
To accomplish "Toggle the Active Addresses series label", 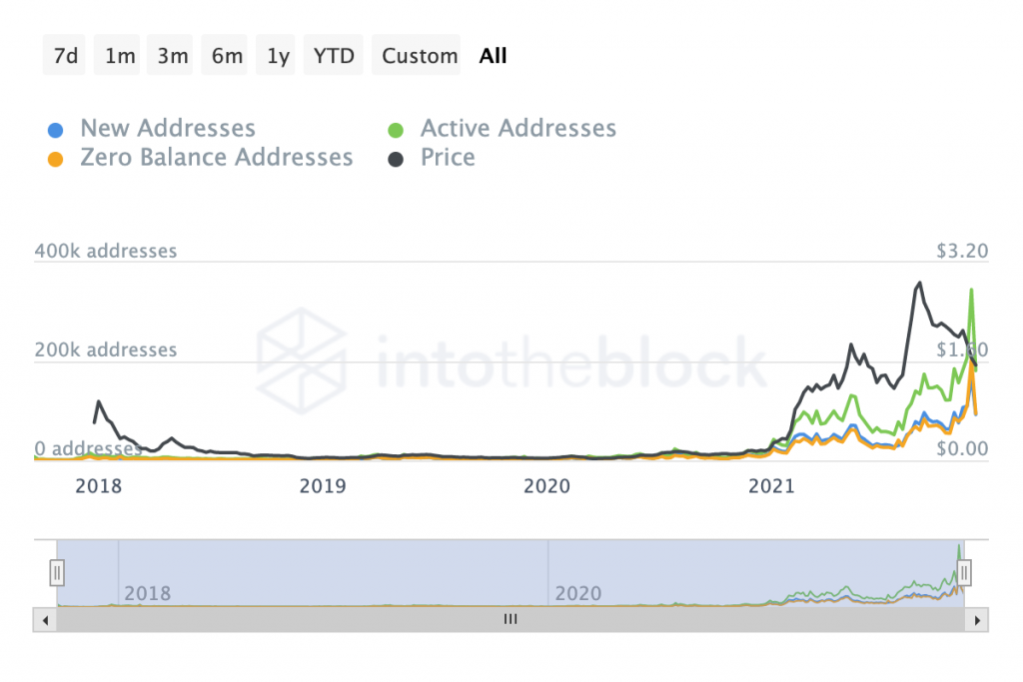I will point(517,129).
